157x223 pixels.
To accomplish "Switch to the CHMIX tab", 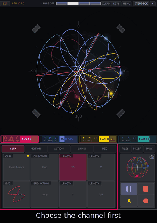I will (82, 149).
